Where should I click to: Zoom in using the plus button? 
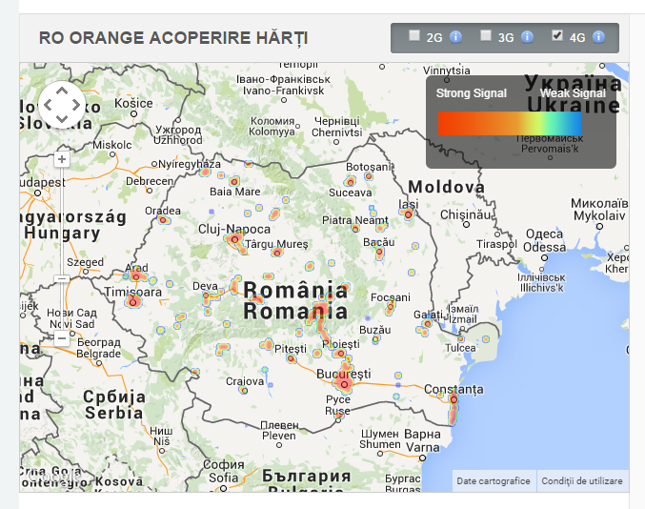pyautogui.click(x=62, y=159)
